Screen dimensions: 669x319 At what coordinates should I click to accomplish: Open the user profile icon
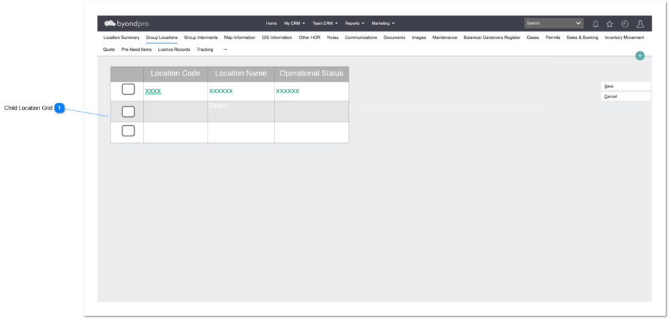click(x=640, y=24)
